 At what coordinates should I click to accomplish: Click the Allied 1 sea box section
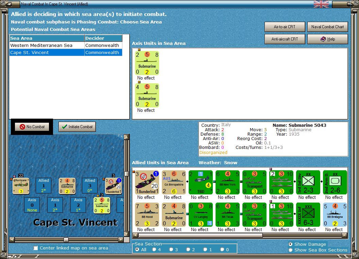coord(44,186)
